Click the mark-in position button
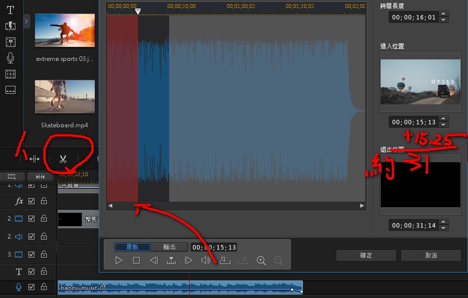The height and width of the screenshot is (298, 468). point(225,261)
